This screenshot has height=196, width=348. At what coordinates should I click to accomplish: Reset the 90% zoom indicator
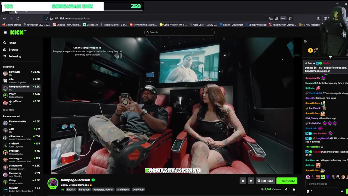click(283, 18)
